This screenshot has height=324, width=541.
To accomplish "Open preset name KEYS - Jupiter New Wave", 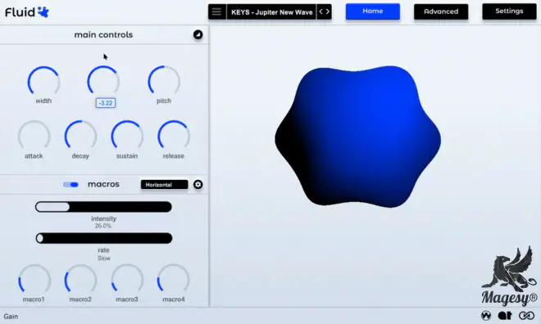I will 271,12.
